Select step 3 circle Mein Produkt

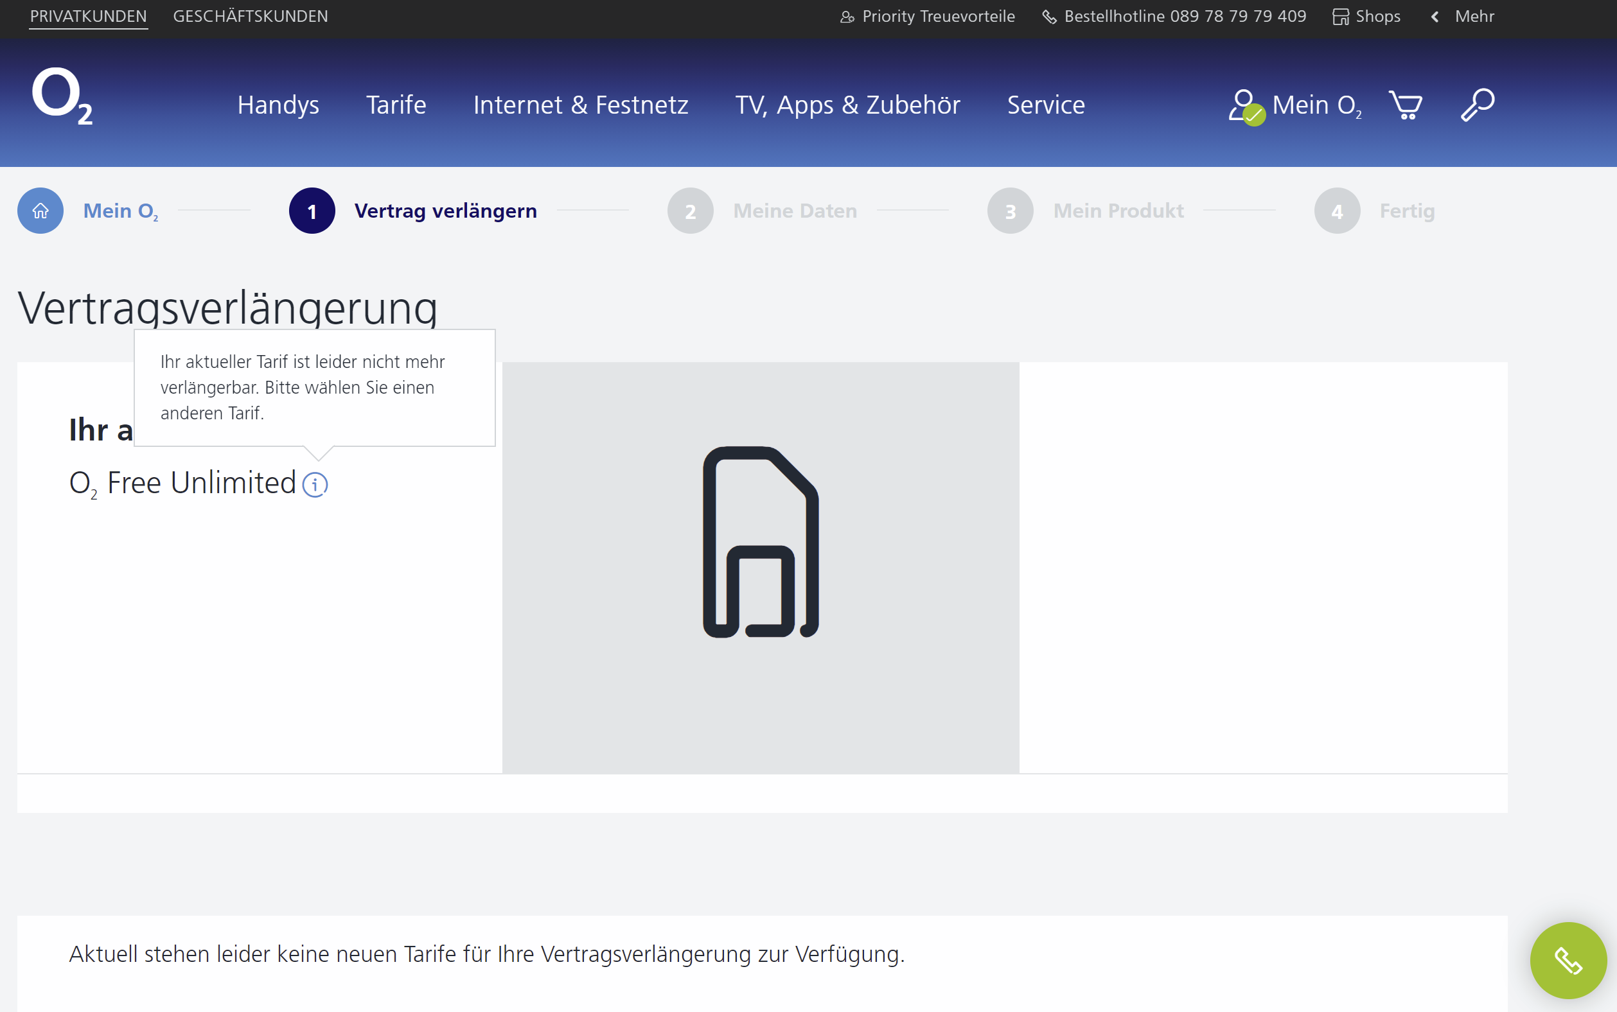coord(1011,211)
